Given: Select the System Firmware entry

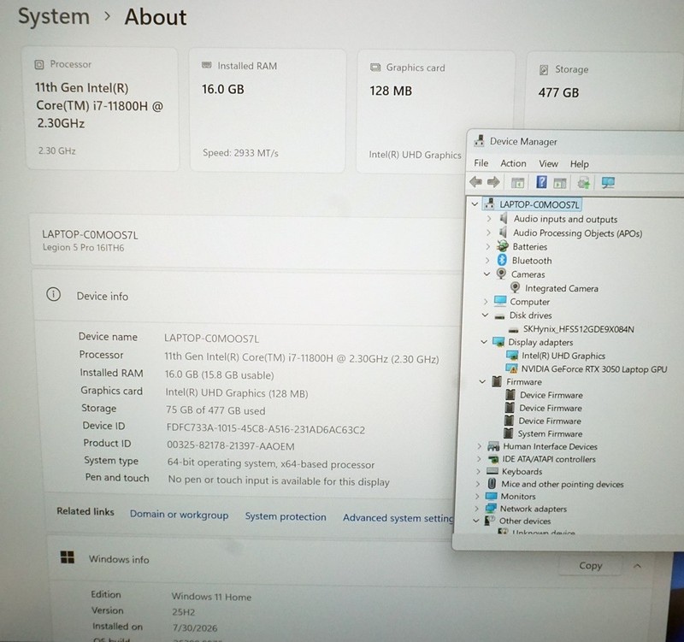Looking at the screenshot, I should [x=550, y=434].
